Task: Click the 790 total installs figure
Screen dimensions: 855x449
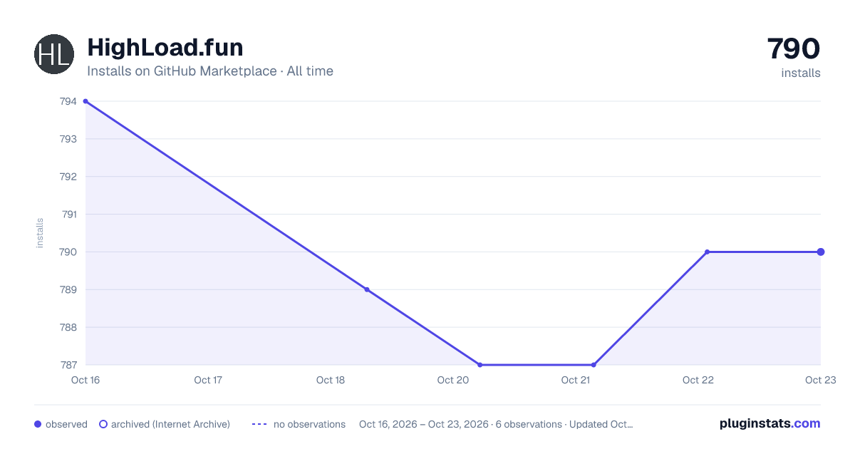Action: [x=794, y=48]
